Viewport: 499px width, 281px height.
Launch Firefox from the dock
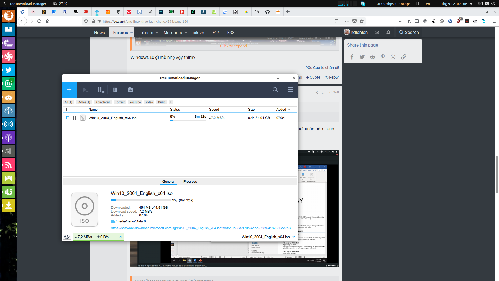9,16
